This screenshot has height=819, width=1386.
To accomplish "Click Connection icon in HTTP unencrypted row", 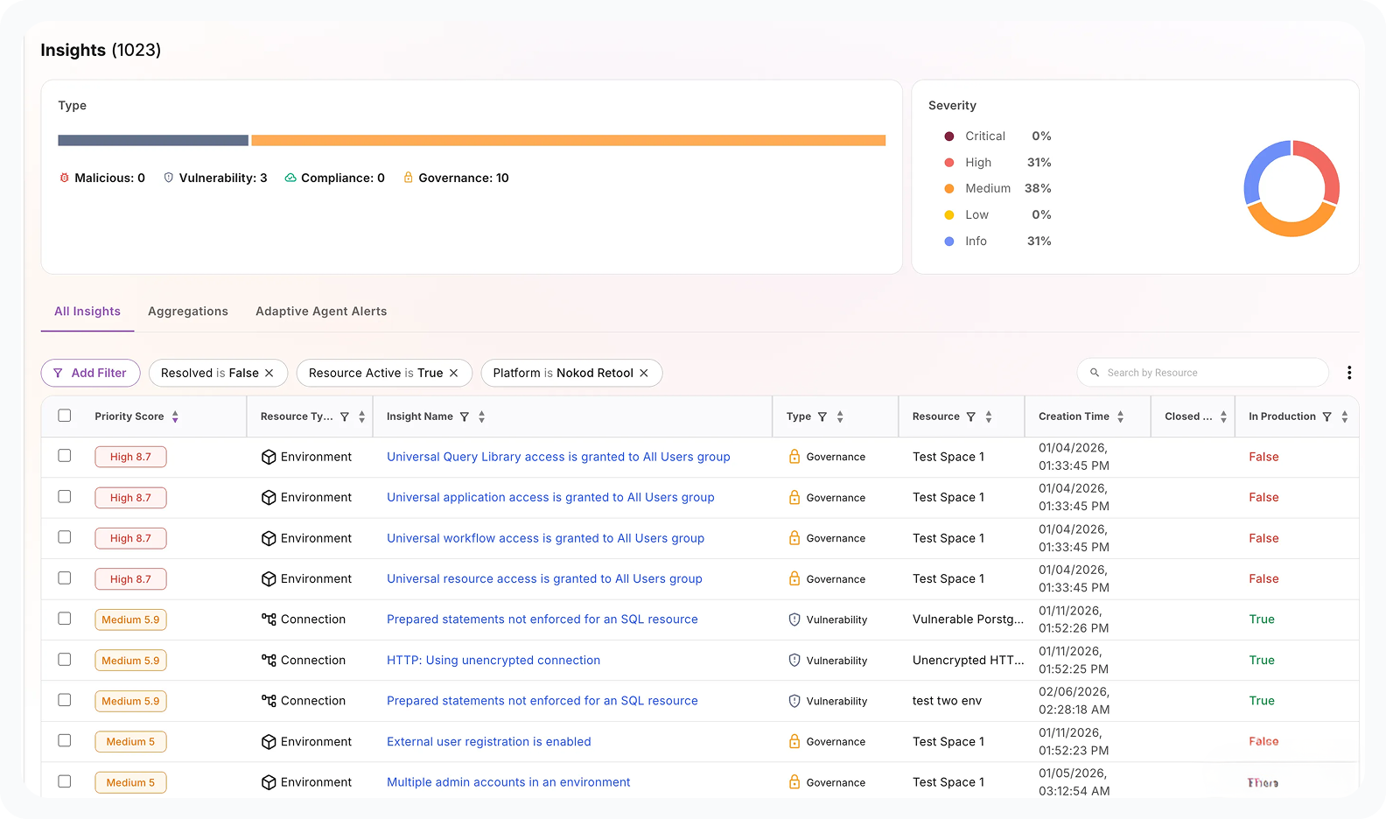I will coord(269,660).
